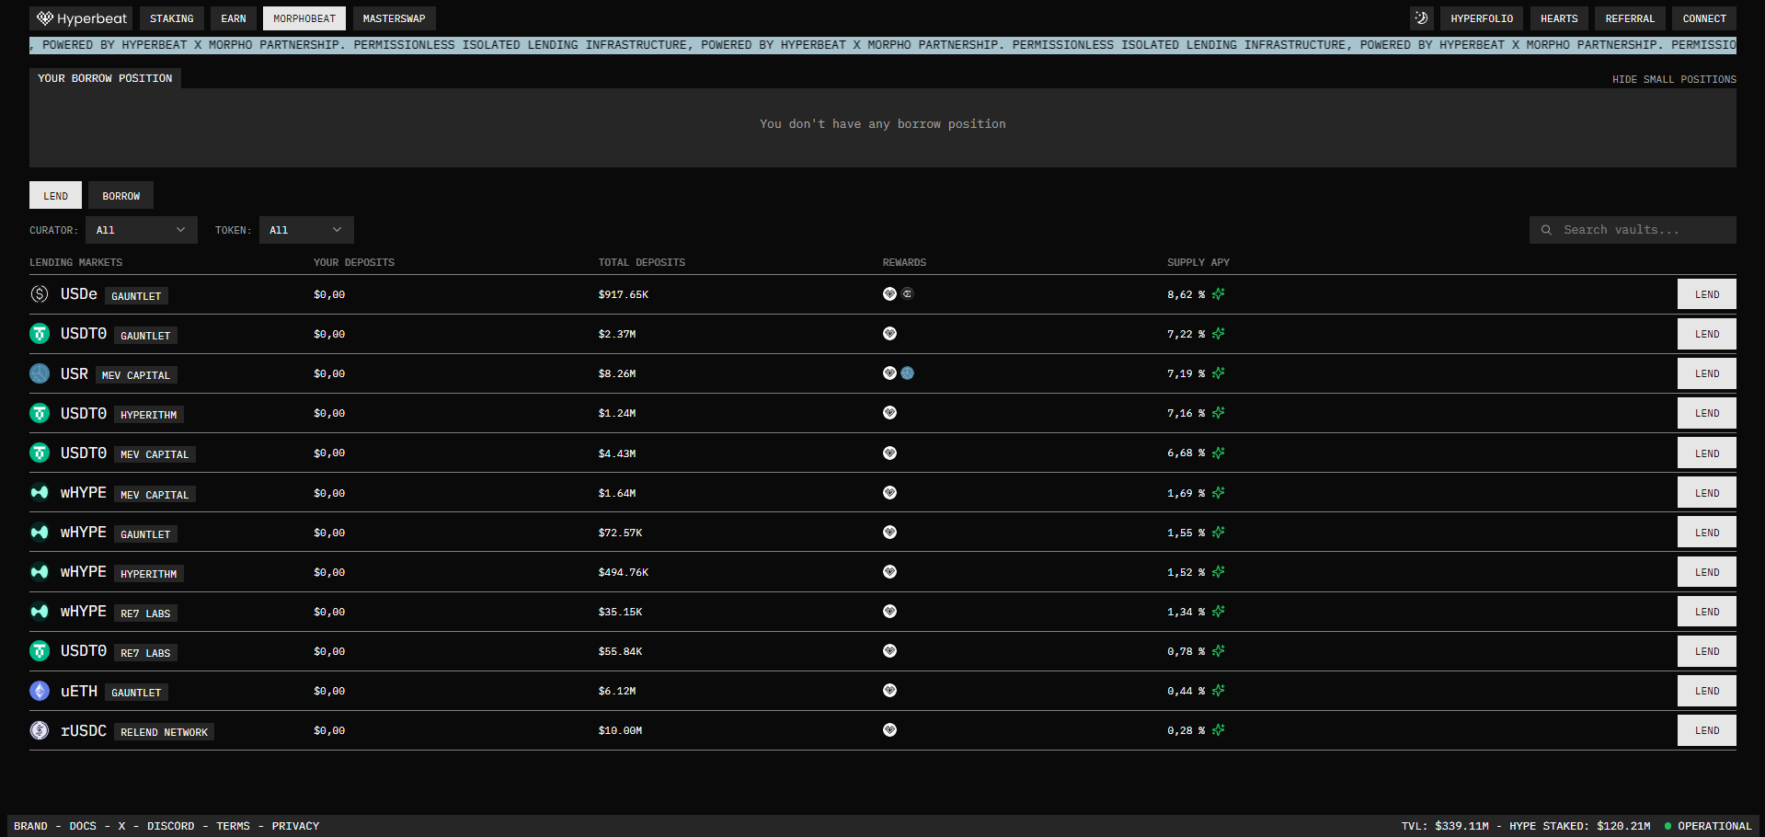Click the second reward icon in USR row
The image size is (1765, 837).
click(908, 373)
